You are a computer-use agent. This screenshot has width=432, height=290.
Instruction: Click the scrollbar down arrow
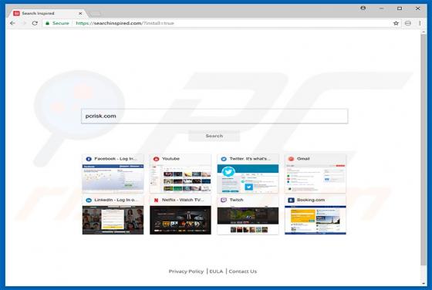[x=424, y=283]
